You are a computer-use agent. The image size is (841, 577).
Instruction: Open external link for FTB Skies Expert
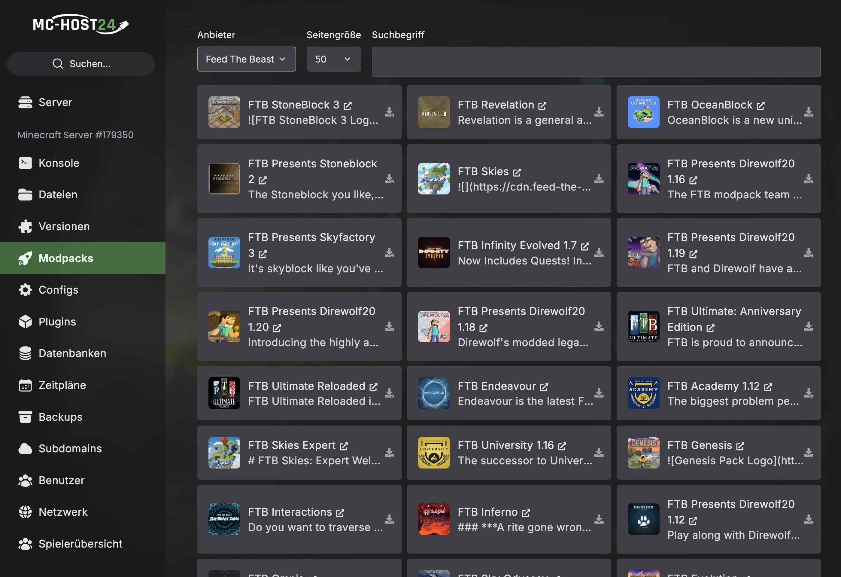coord(343,446)
